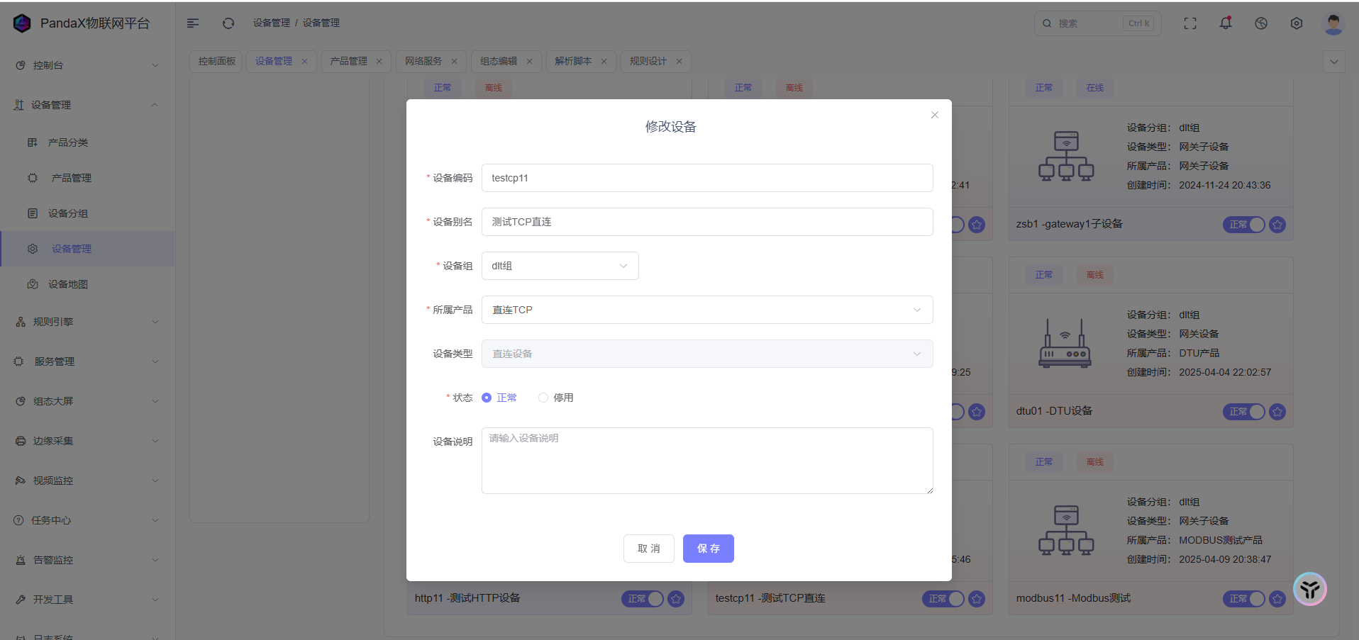Star the modbus11 device card

pos(1277,599)
